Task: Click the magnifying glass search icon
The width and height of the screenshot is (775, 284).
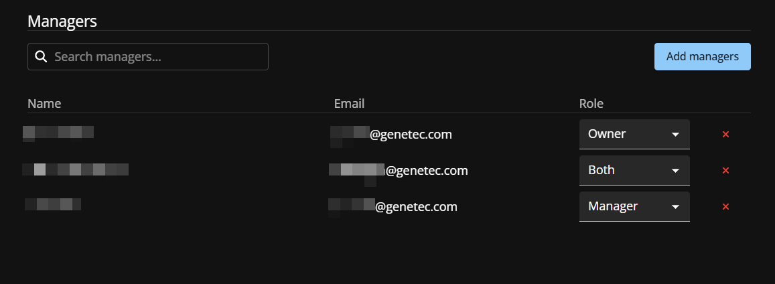Action: pos(41,57)
